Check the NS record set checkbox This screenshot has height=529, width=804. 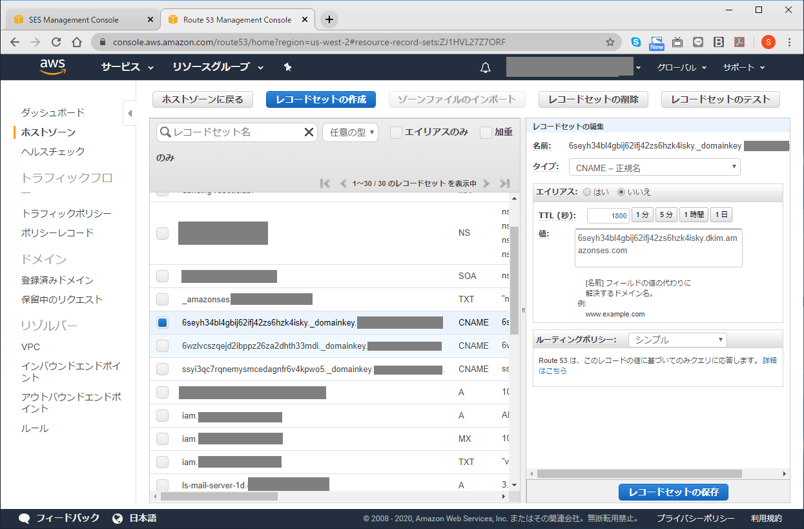163,233
